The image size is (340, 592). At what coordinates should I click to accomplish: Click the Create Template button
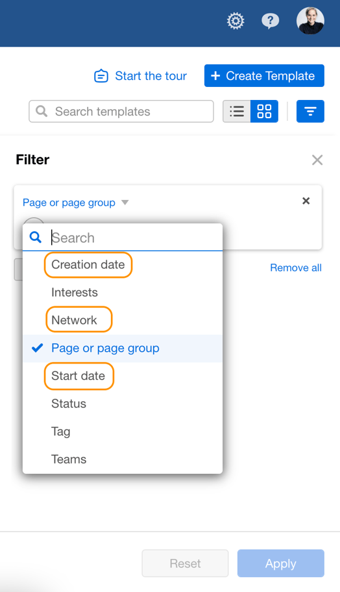(264, 76)
